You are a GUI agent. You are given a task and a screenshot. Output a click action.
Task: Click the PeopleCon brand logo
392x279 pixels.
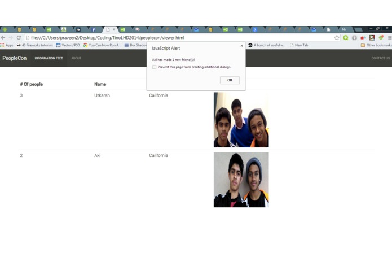15,58
